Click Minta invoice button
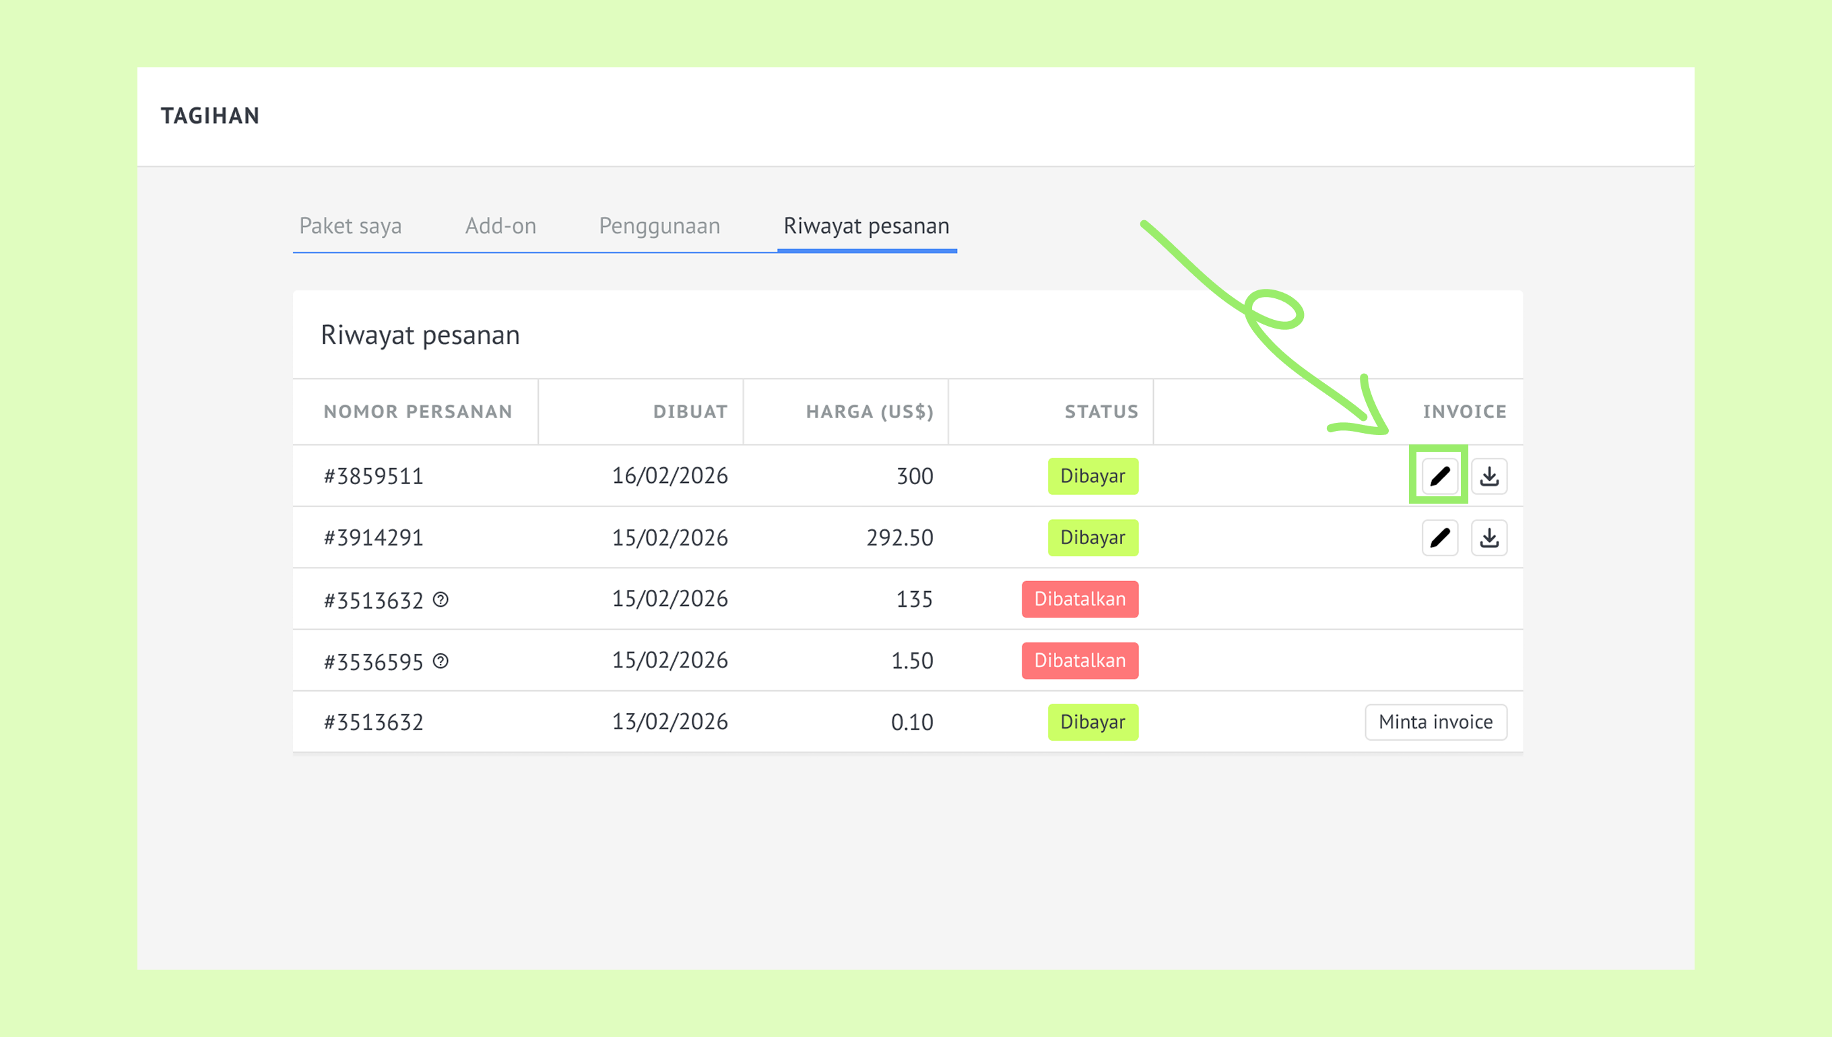 point(1436,722)
